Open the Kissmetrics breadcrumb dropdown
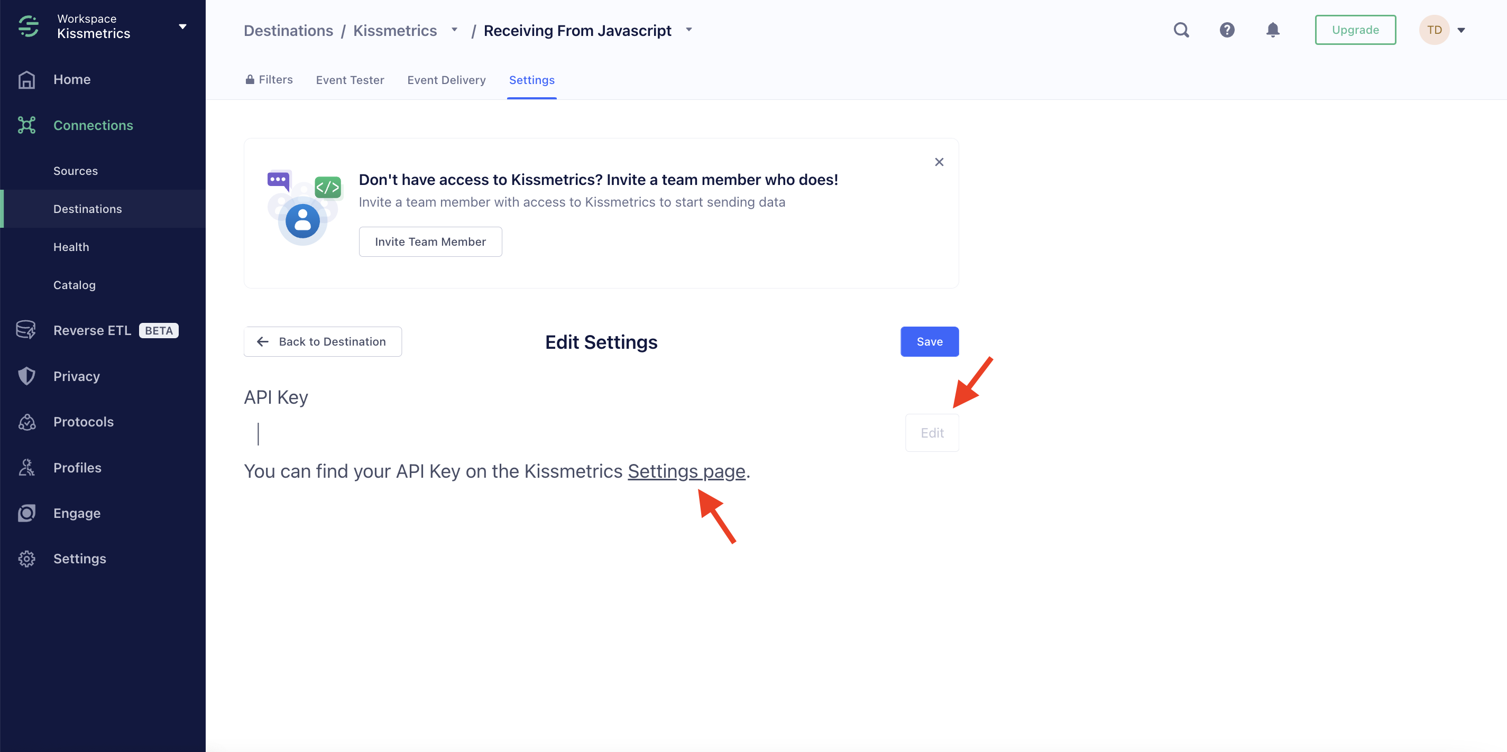The width and height of the screenshot is (1507, 752). pyautogui.click(x=454, y=30)
